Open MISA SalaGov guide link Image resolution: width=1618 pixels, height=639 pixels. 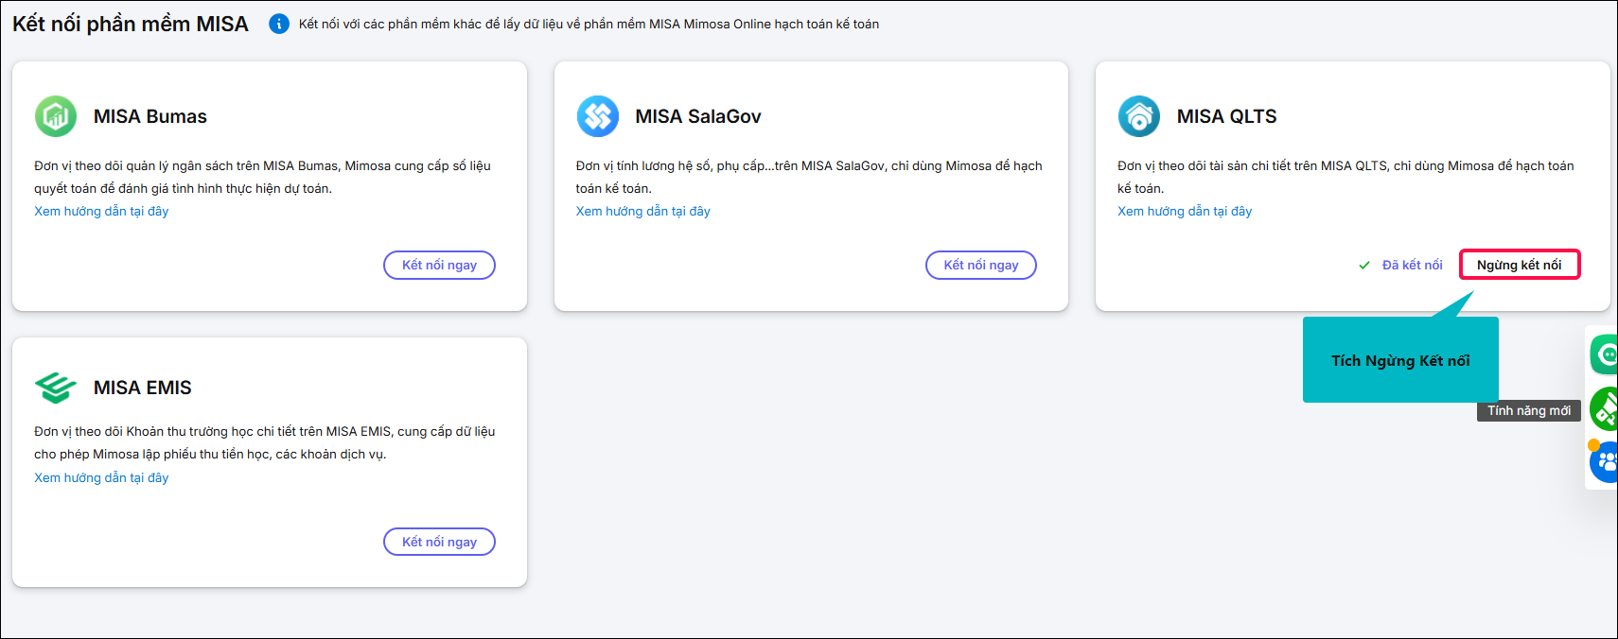coord(643,211)
